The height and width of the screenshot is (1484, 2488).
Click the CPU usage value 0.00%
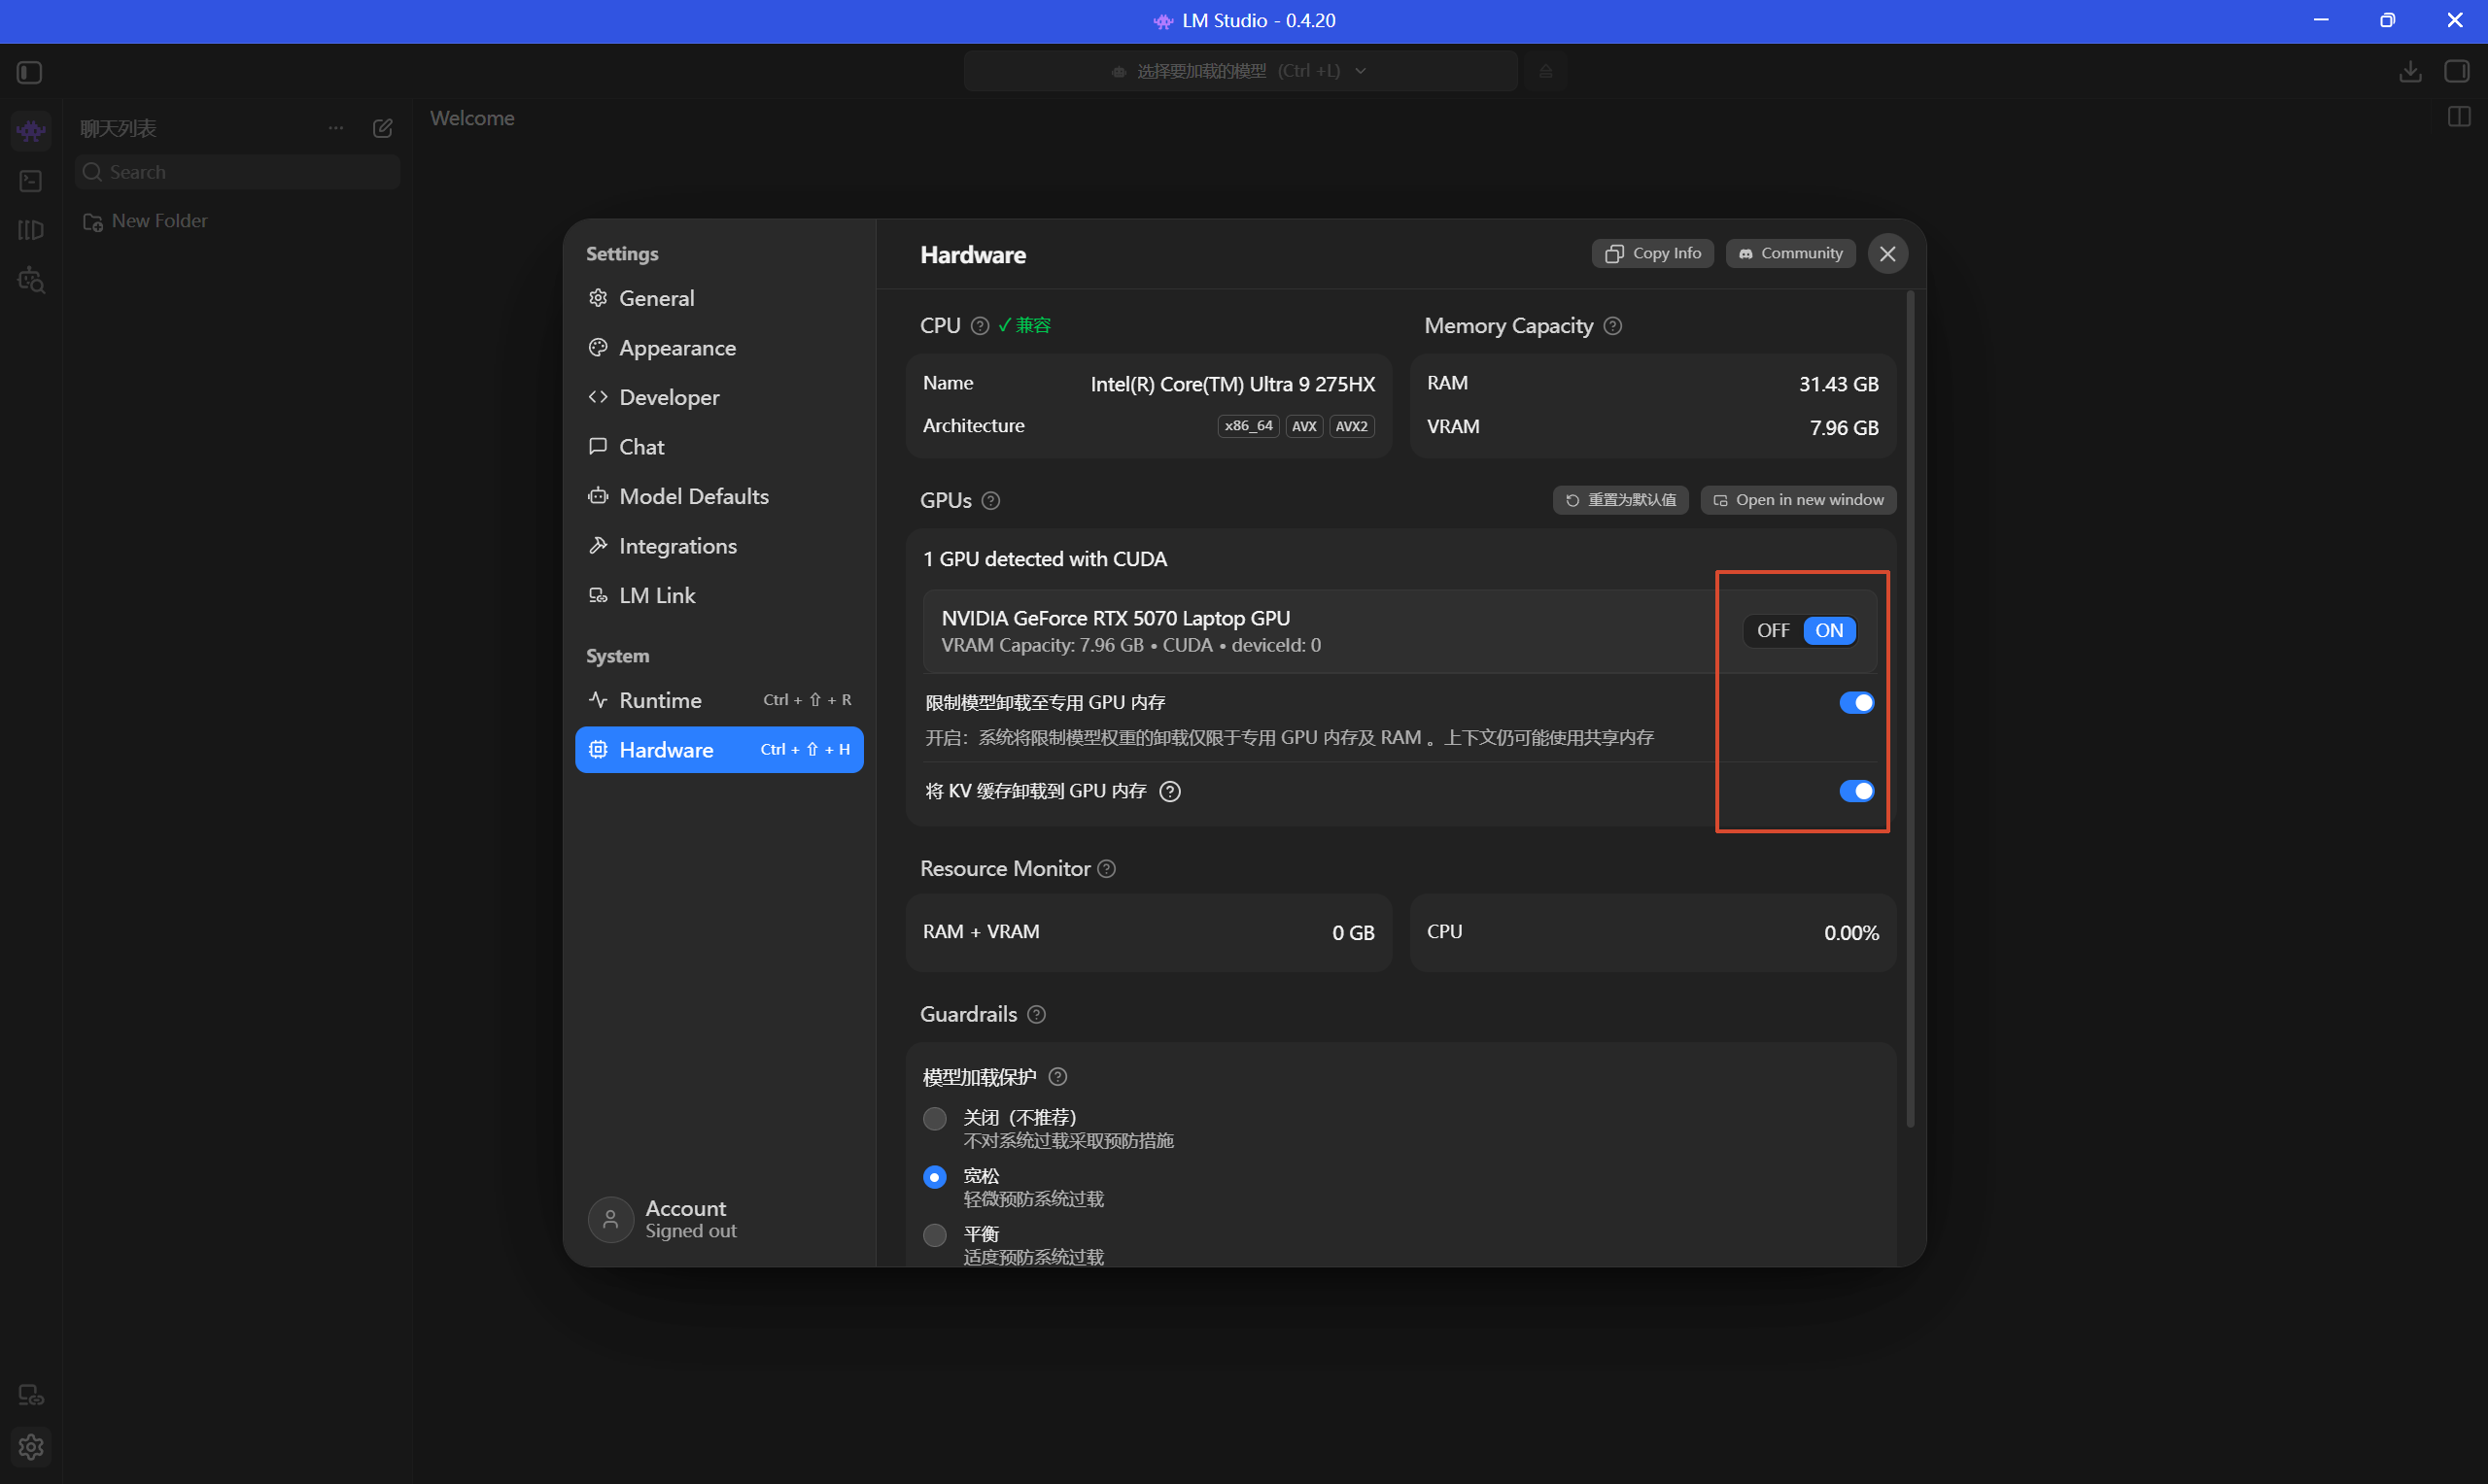1850,933
